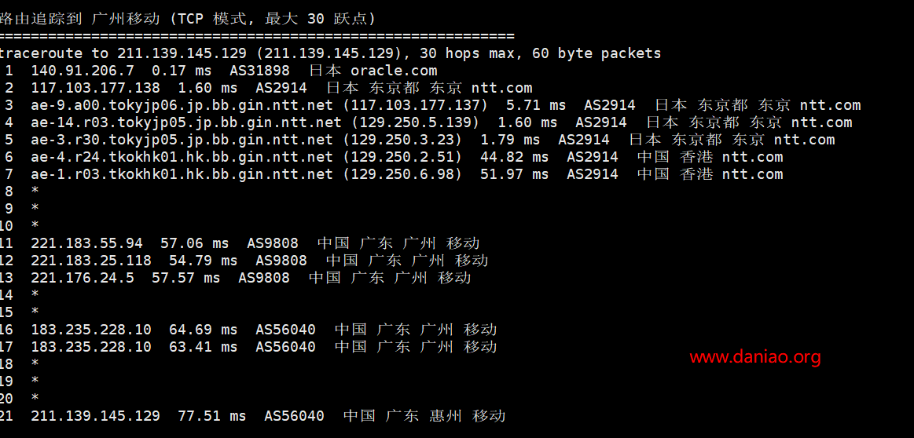
Task: Click IP 221.176.24.5 on hop 13
Action: [x=83, y=278]
